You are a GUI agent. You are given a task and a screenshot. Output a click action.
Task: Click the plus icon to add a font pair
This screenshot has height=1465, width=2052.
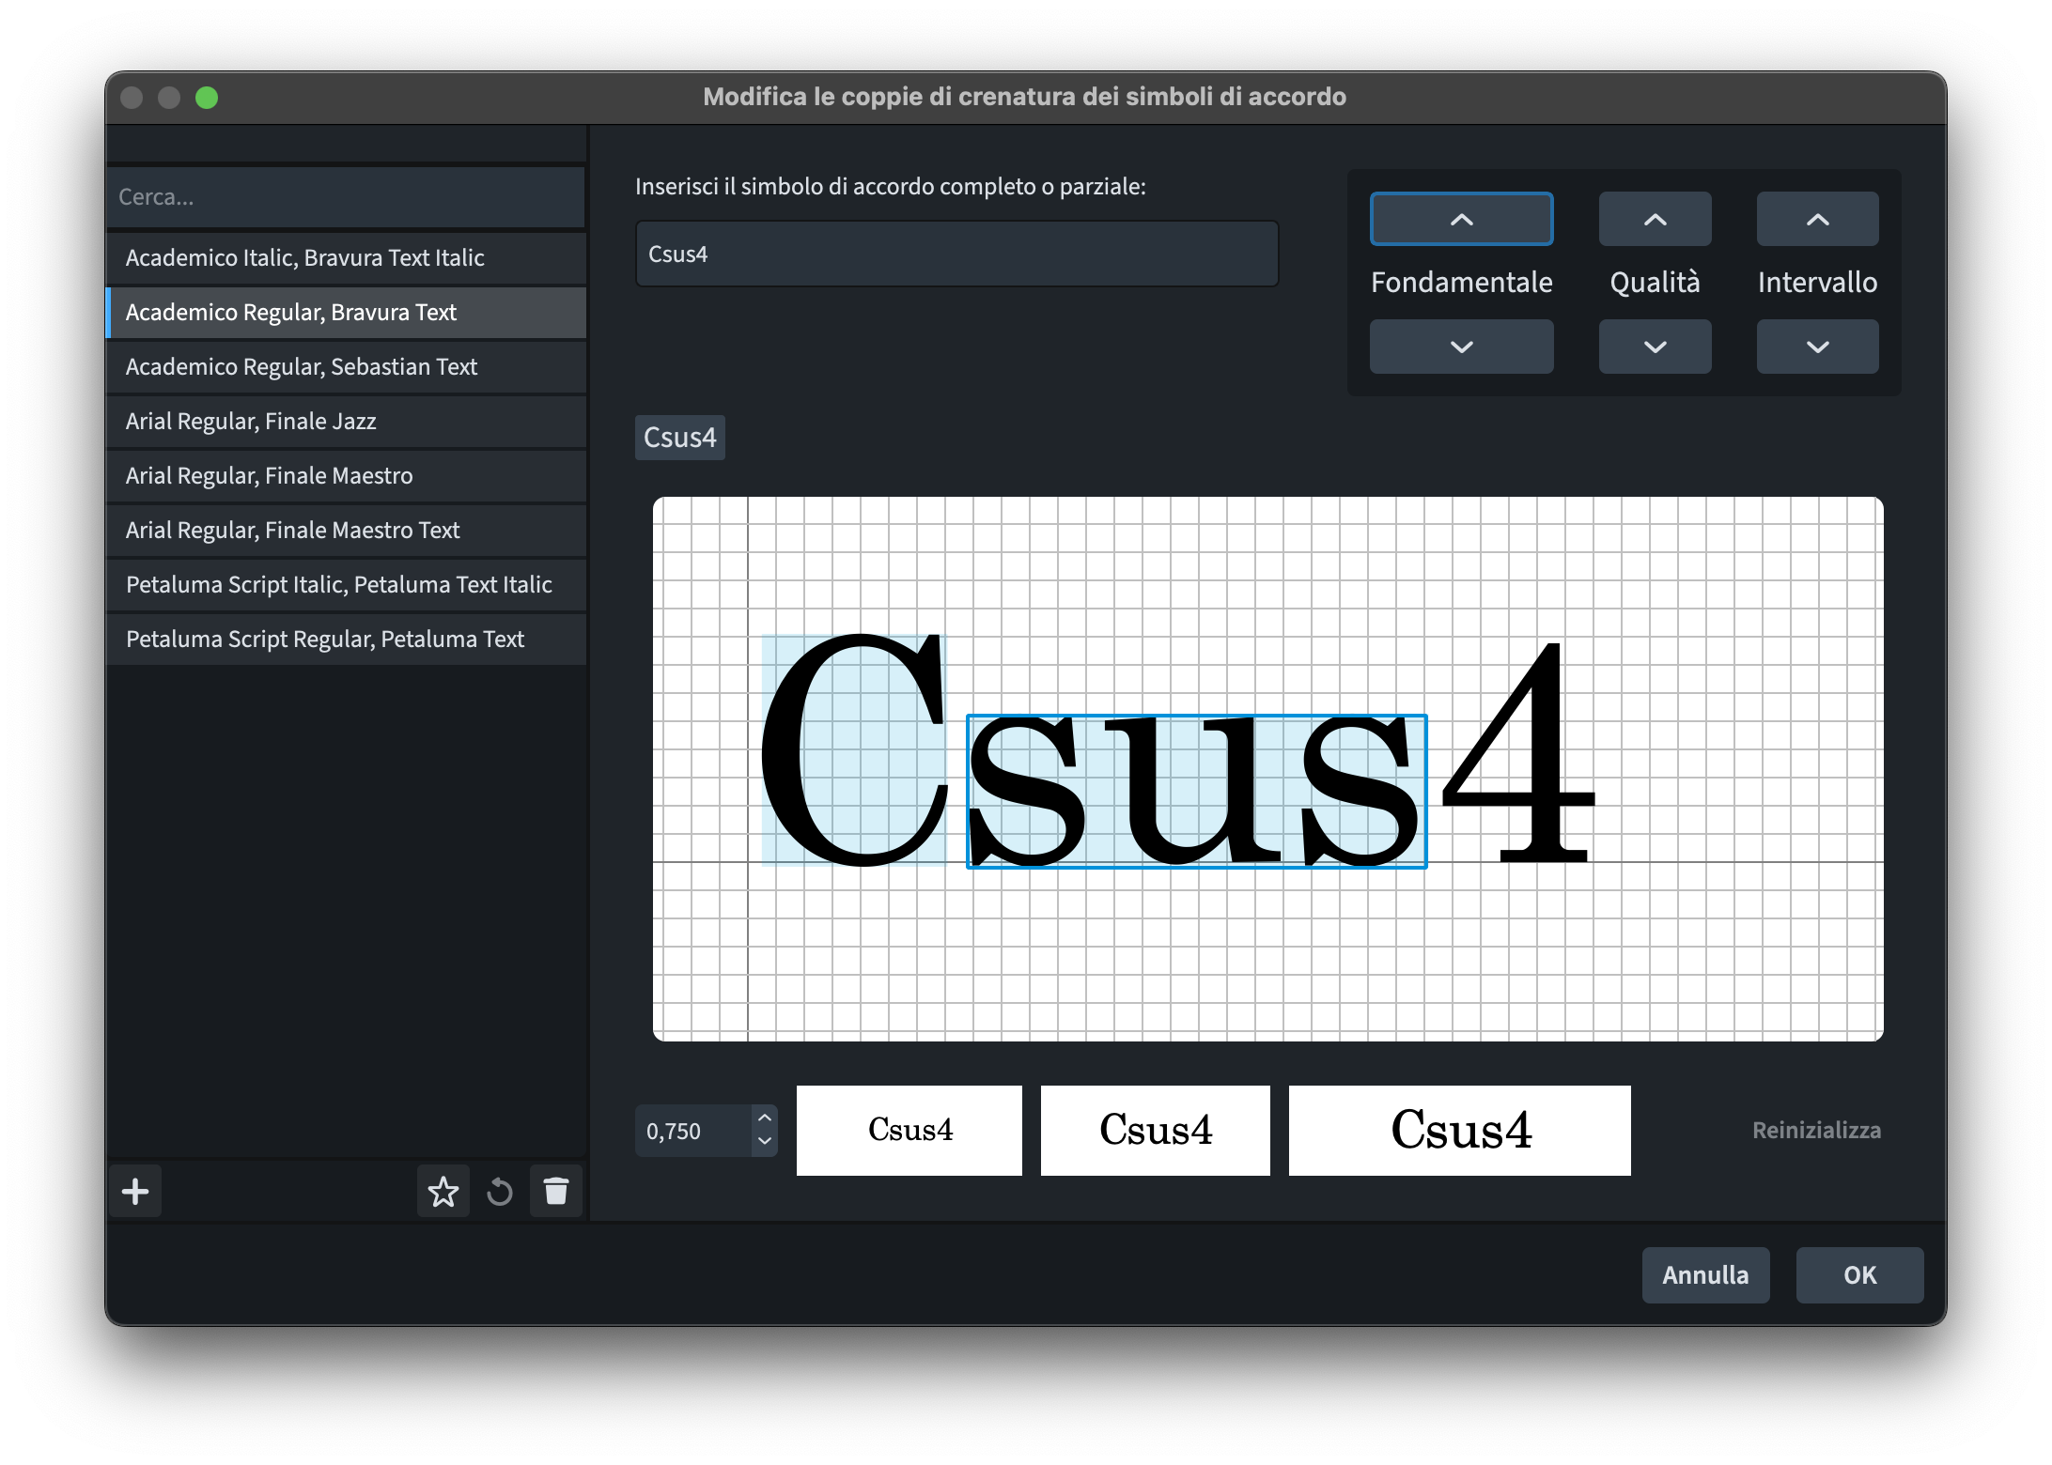(135, 1192)
